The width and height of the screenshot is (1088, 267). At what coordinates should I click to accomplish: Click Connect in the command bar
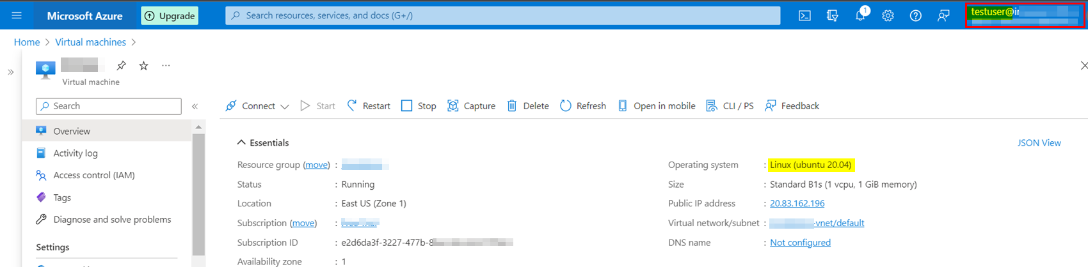[258, 106]
